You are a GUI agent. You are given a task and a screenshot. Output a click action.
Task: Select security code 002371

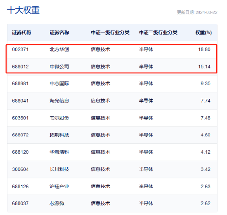point(20,49)
